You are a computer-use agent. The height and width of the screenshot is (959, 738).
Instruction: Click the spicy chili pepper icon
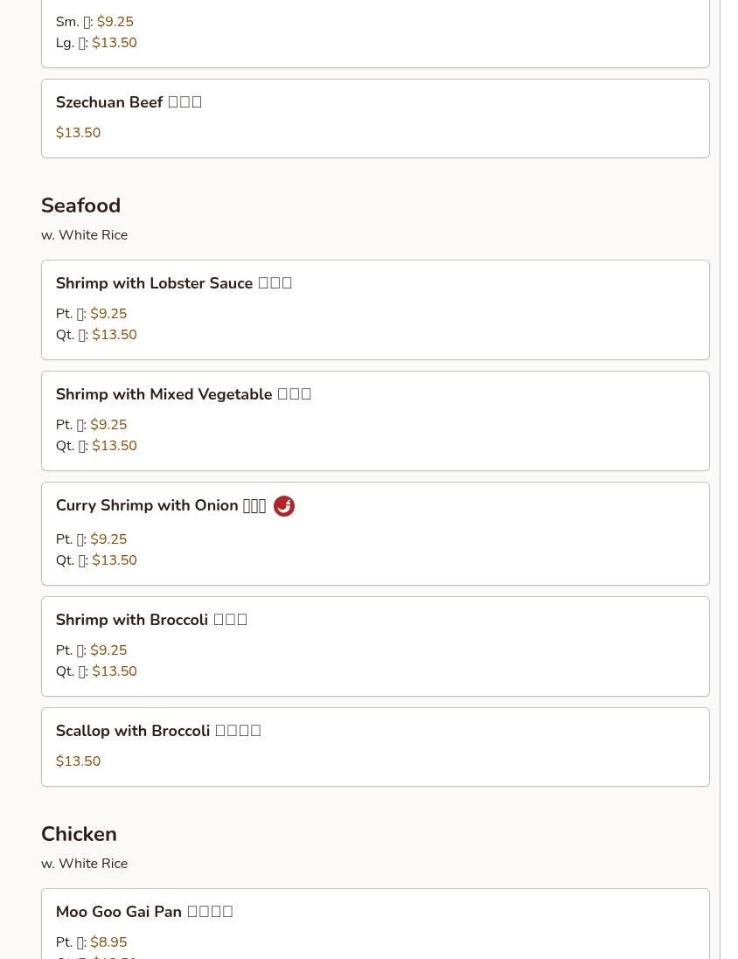[x=284, y=506]
